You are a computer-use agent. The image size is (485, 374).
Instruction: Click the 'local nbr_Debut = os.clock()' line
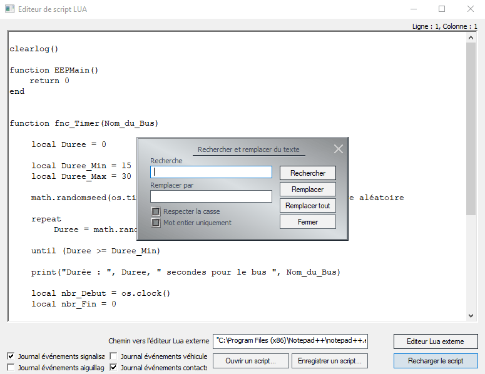click(x=101, y=293)
